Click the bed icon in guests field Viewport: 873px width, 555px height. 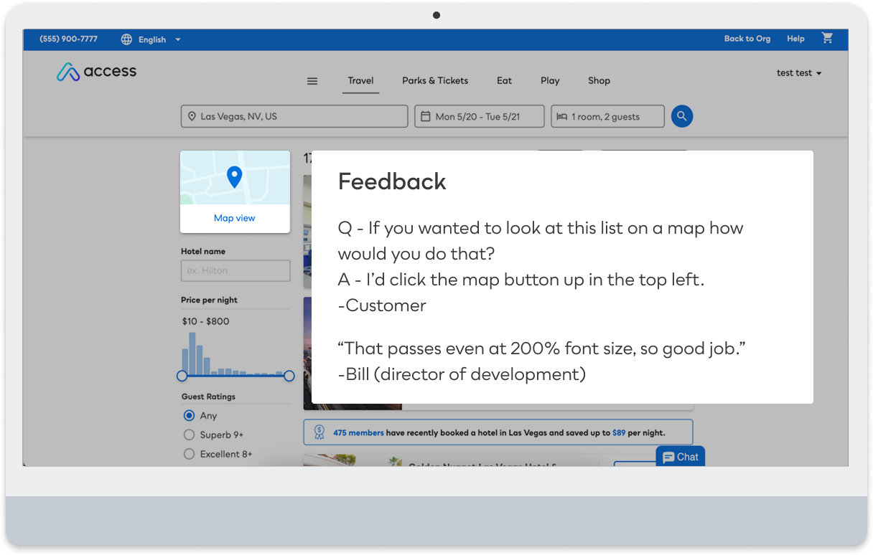click(561, 116)
